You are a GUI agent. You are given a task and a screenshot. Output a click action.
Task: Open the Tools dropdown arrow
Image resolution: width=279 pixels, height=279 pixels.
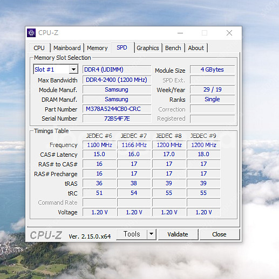click(152, 234)
